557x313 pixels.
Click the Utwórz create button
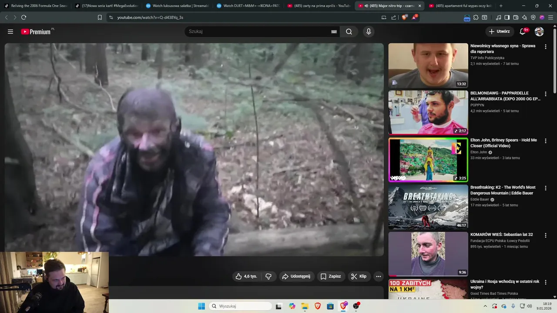(x=499, y=32)
